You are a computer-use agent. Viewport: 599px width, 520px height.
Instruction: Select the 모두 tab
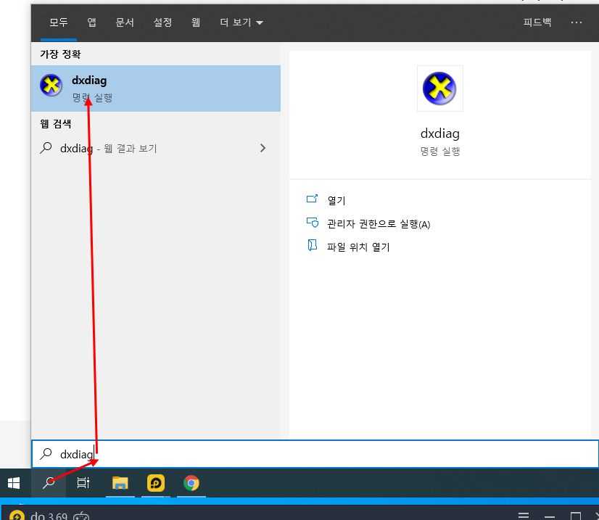[x=59, y=22]
